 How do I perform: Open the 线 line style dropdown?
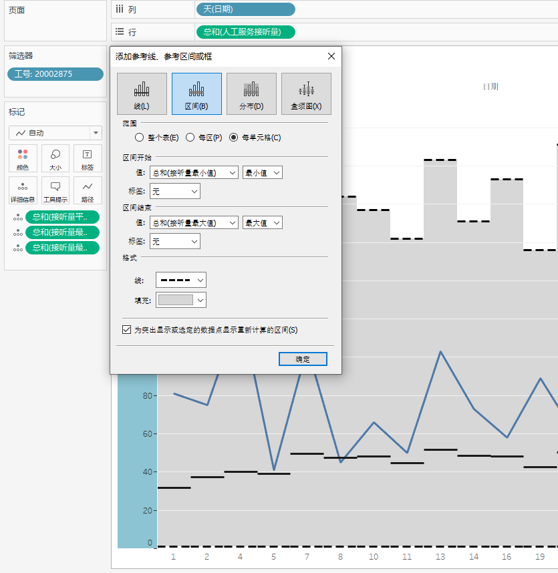181,280
